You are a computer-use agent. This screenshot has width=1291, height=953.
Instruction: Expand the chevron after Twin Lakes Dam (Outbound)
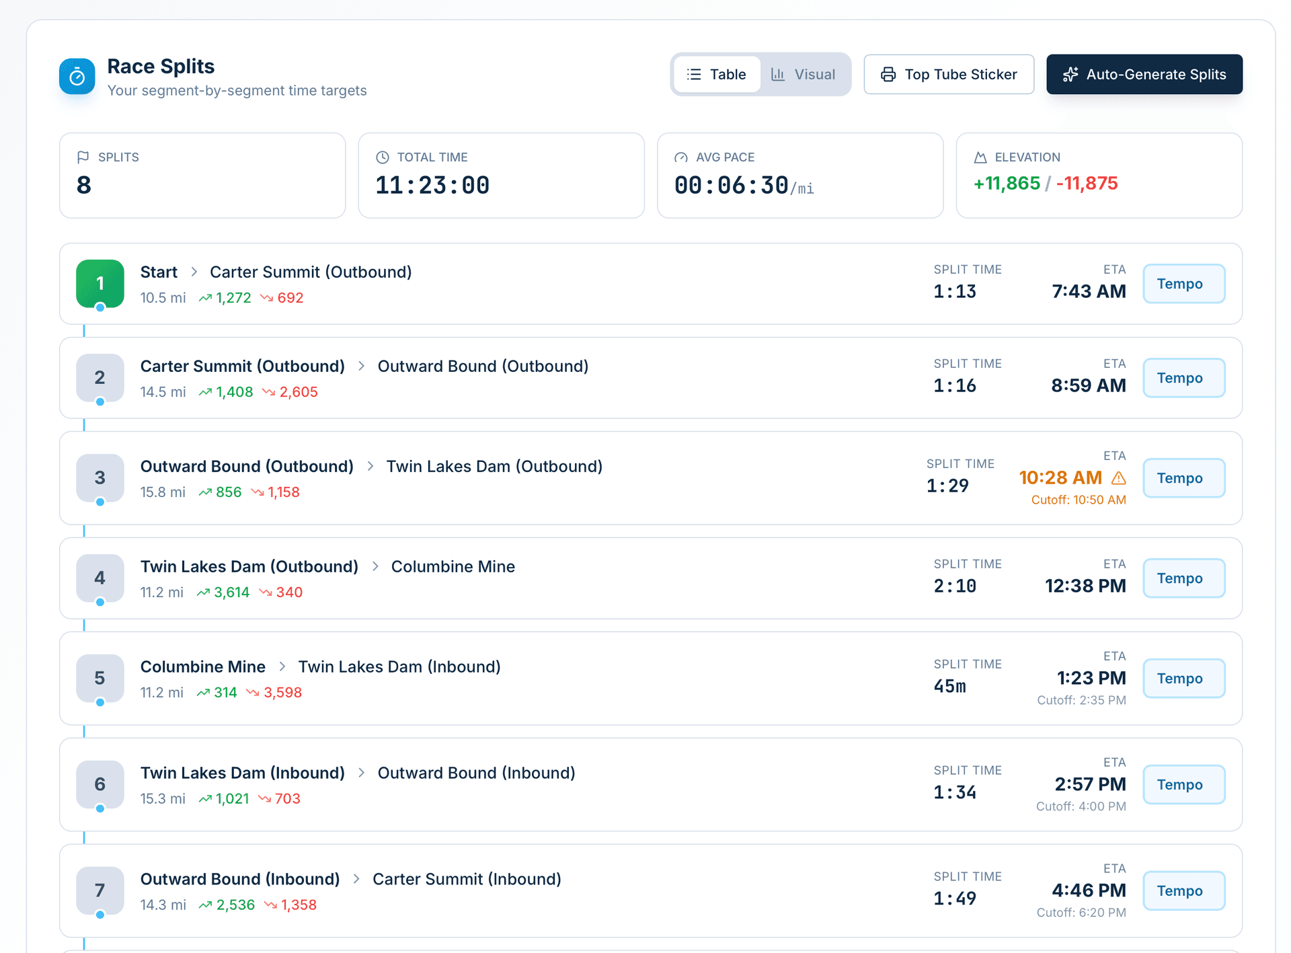coord(375,566)
